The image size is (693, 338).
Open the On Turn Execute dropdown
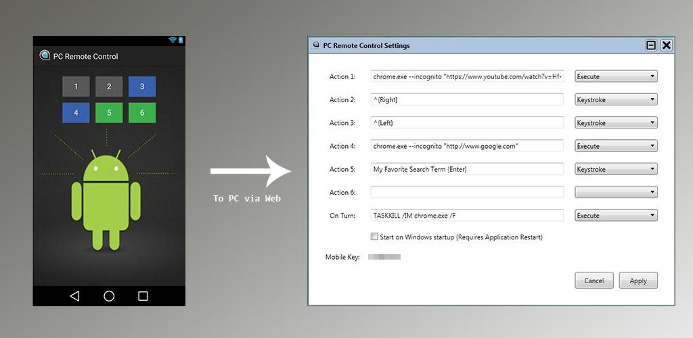[x=616, y=216]
